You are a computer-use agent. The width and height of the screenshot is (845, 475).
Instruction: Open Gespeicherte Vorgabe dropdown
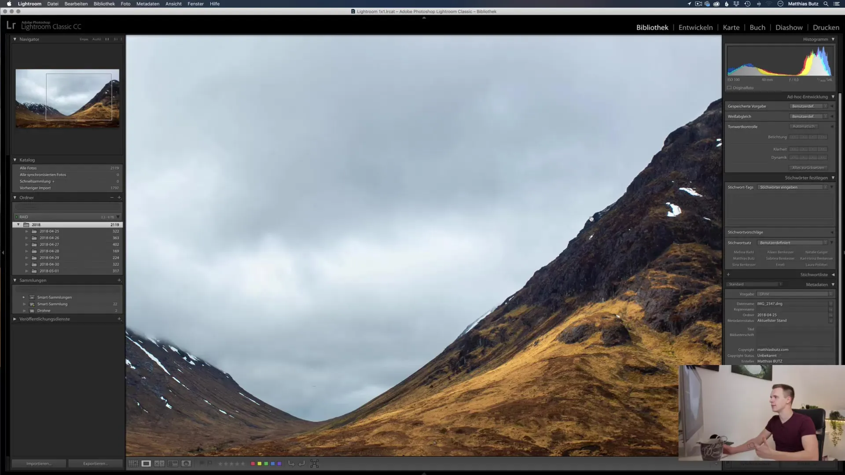pyautogui.click(x=809, y=106)
